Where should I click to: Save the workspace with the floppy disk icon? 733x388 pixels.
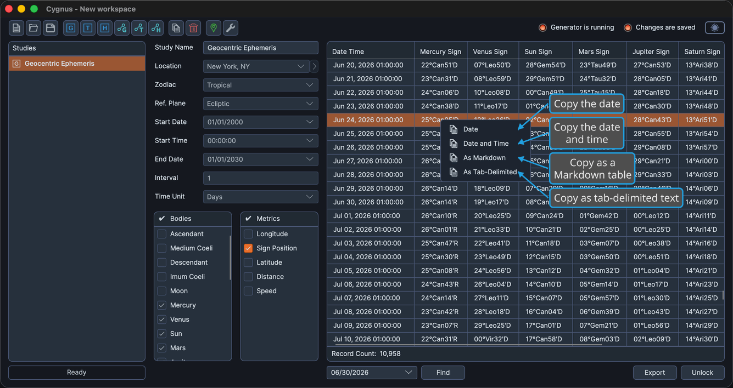[51, 28]
